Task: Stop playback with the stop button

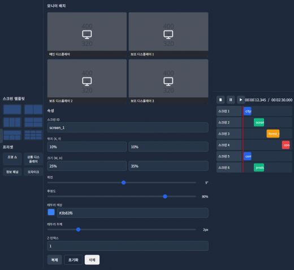Action: [220, 100]
